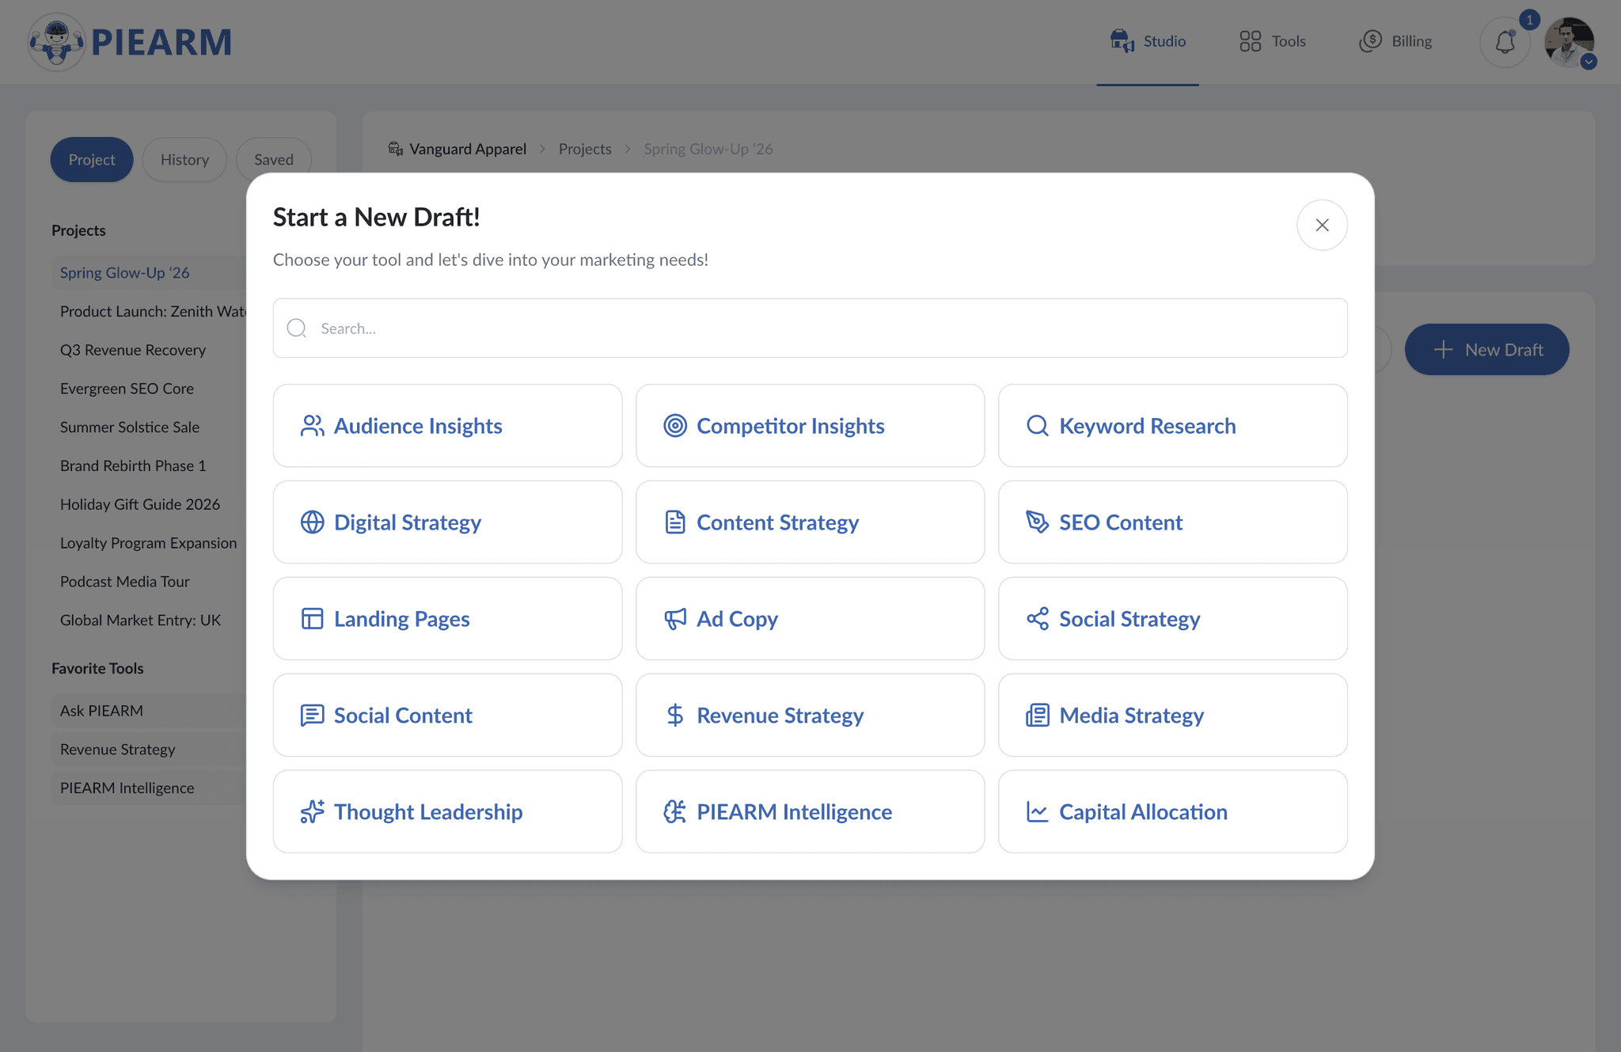Click the Social Content message icon
This screenshot has height=1052, width=1621.
[312, 716]
